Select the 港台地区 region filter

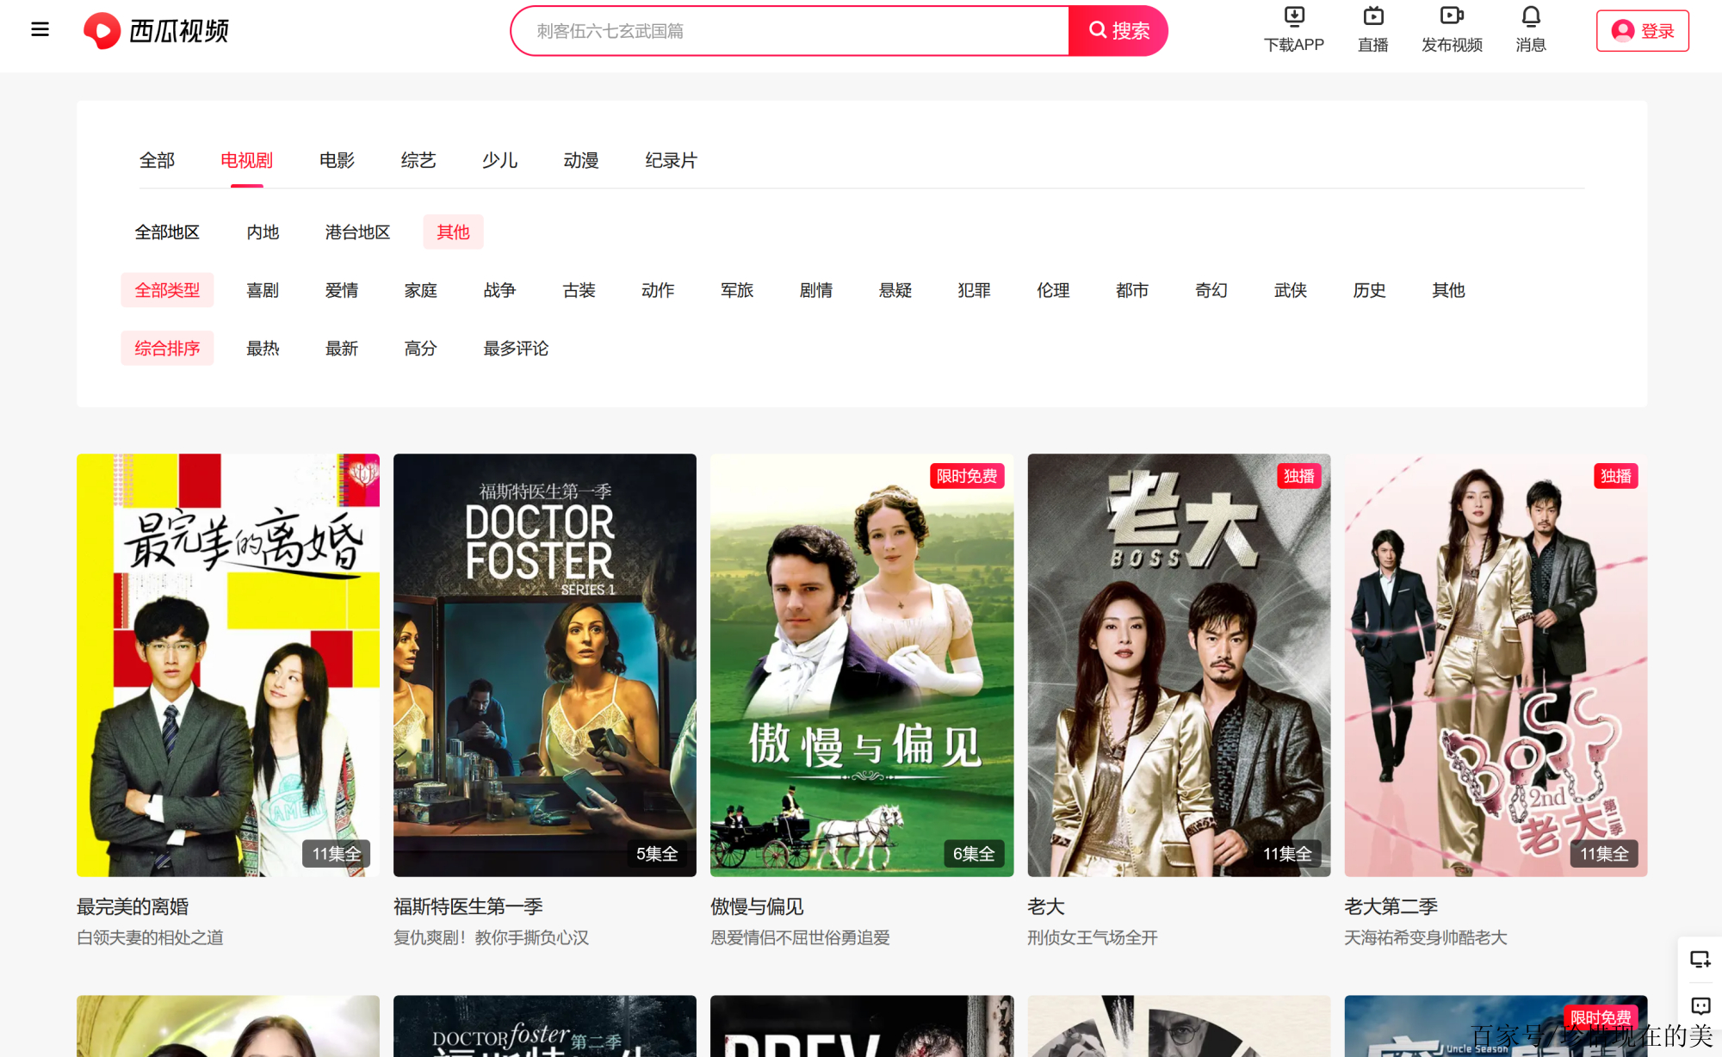(x=357, y=232)
